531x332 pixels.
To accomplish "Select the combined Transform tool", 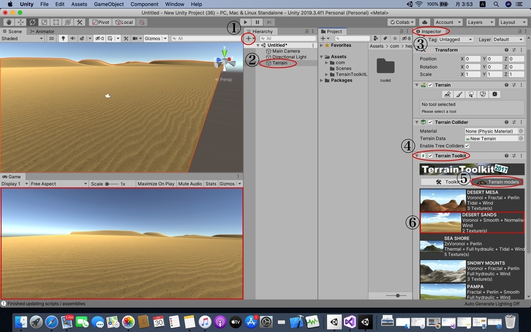I will (x=68, y=22).
